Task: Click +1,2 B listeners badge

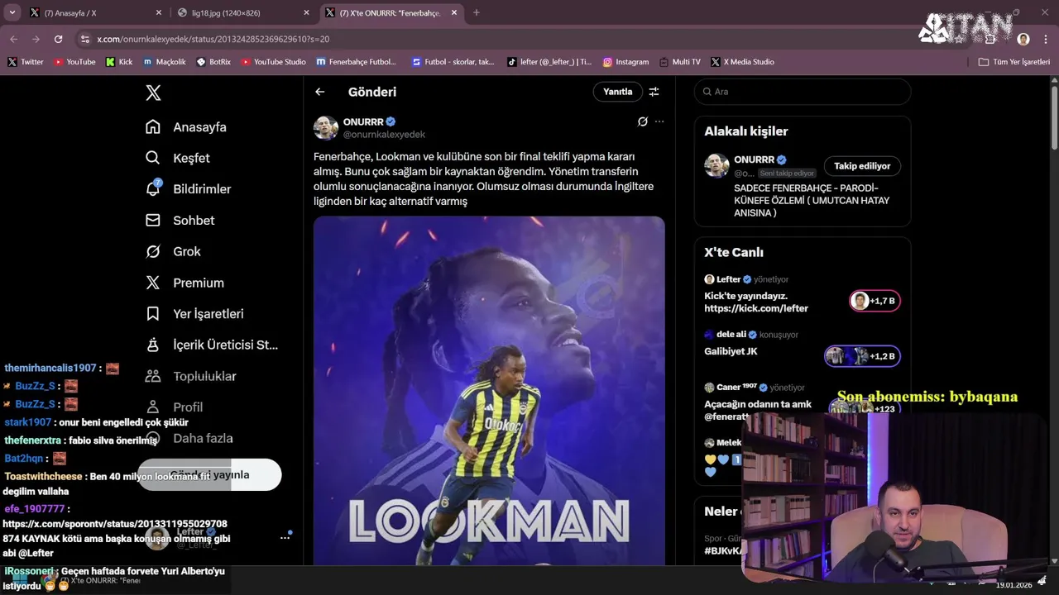Action: [863, 356]
